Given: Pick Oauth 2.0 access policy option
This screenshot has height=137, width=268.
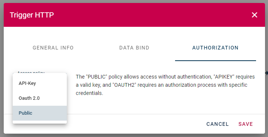Looking at the screenshot, I should [40, 98].
